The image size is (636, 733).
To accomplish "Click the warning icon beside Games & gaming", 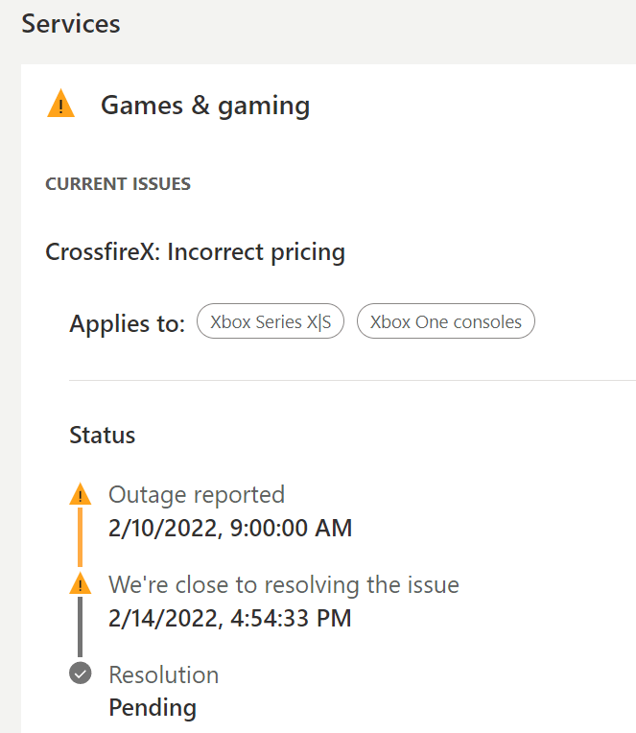I will coord(60,104).
